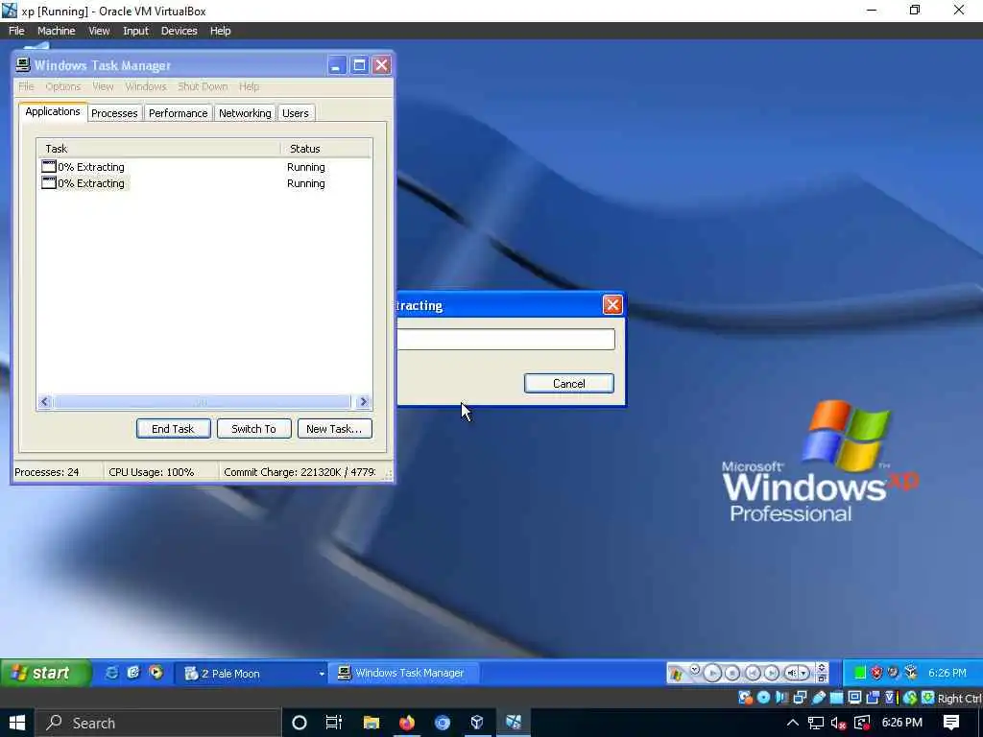
Task: Sort by the Status column header
Action: (325, 149)
